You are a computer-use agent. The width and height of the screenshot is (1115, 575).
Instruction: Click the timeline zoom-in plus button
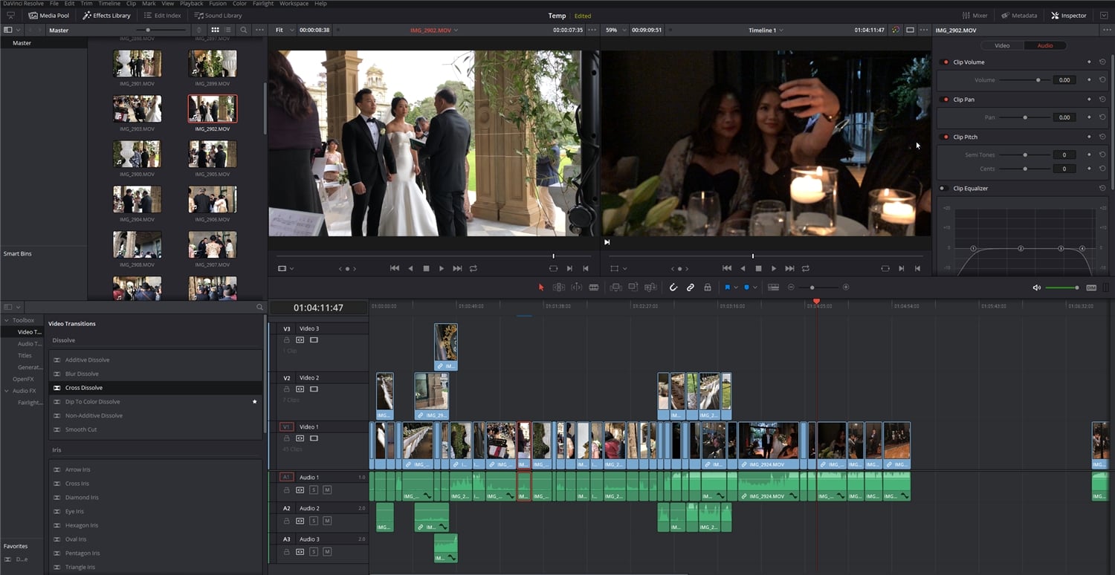846,287
